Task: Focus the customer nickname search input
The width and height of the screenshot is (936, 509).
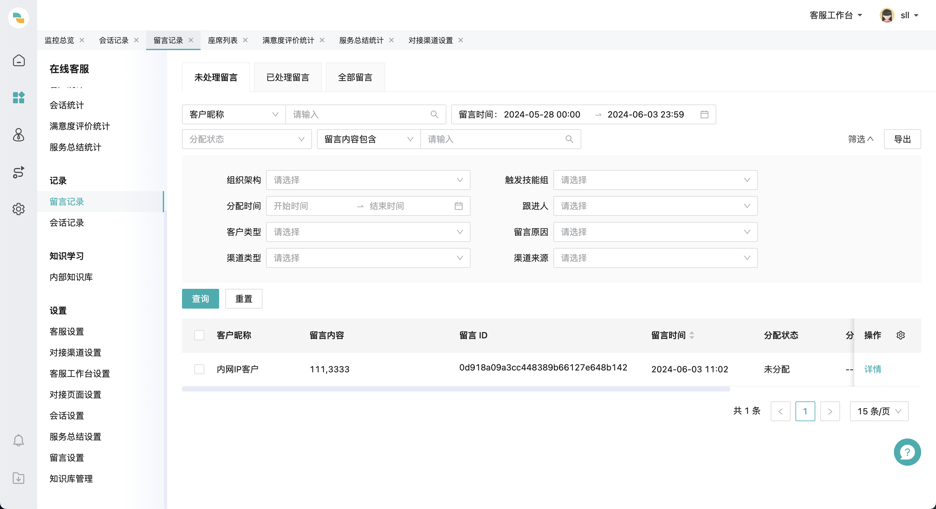Action: [x=366, y=115]
